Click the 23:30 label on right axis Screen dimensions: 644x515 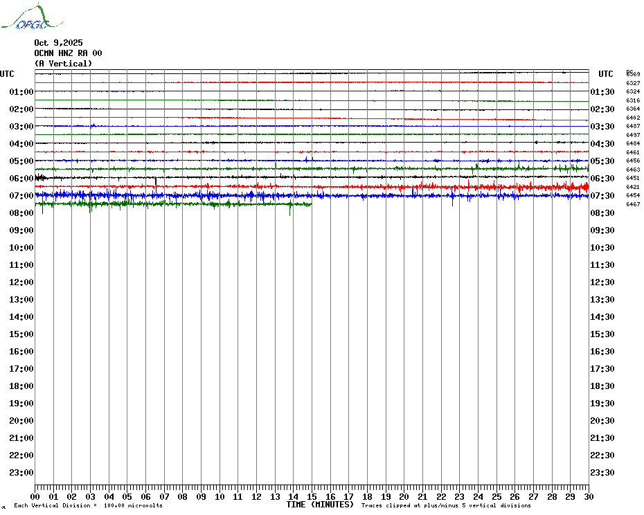point(602,472)
